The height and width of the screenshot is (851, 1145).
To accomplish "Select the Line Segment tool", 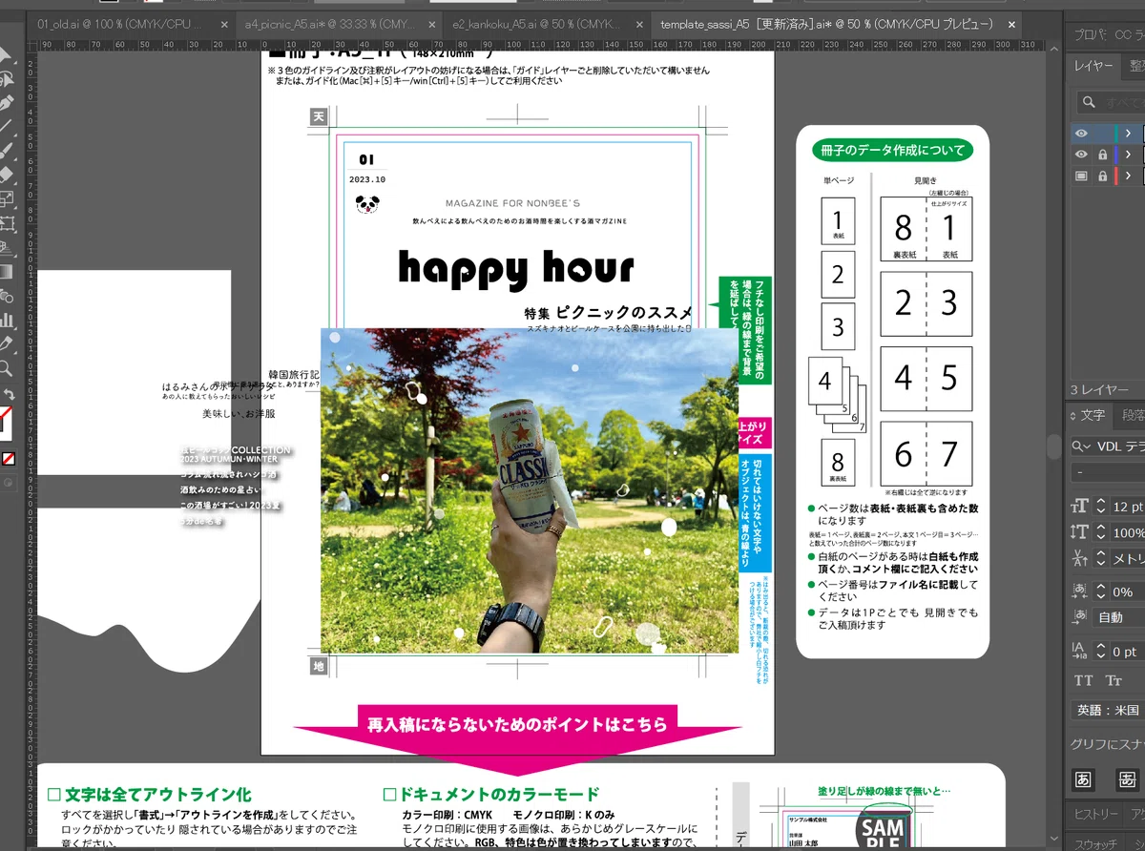I will coord(6,127).
